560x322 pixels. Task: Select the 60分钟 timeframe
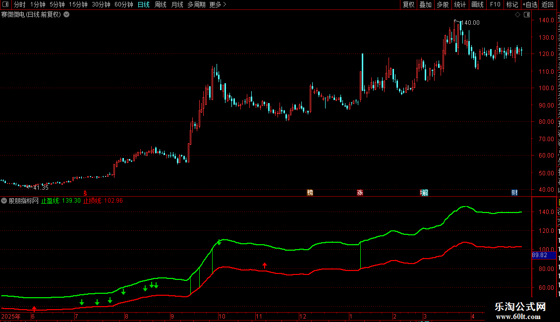[124, 4]
